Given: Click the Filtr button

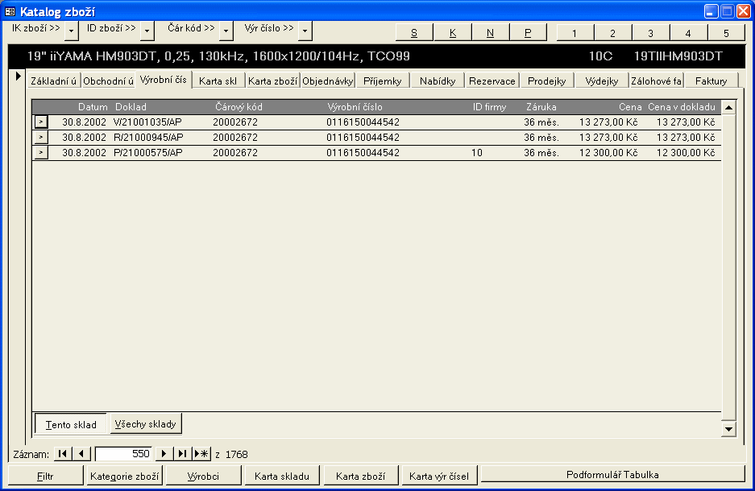Looking at the screenshot, I should [x=46, y=475].
